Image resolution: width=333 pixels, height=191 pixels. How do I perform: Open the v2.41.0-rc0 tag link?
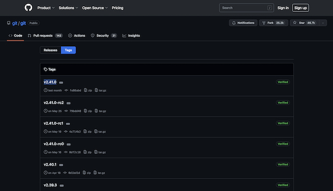(54, 144)
